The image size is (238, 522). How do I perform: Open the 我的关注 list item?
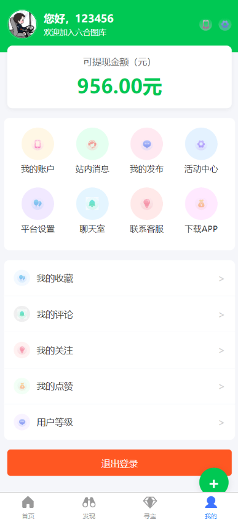point(119,350)
